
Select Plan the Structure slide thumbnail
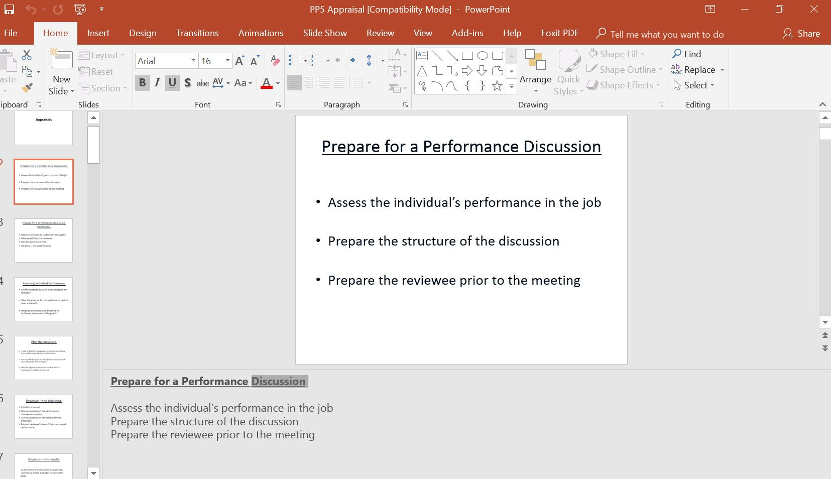pyautogui.click(x=44, y=358)
